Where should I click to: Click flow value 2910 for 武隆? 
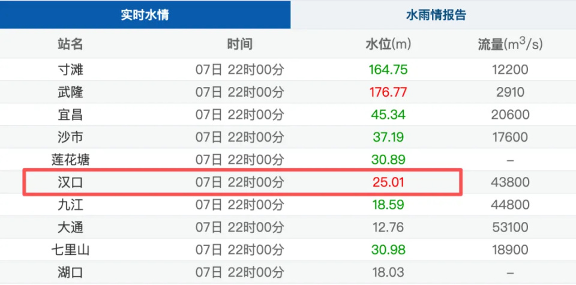click(x=510, y=92)
